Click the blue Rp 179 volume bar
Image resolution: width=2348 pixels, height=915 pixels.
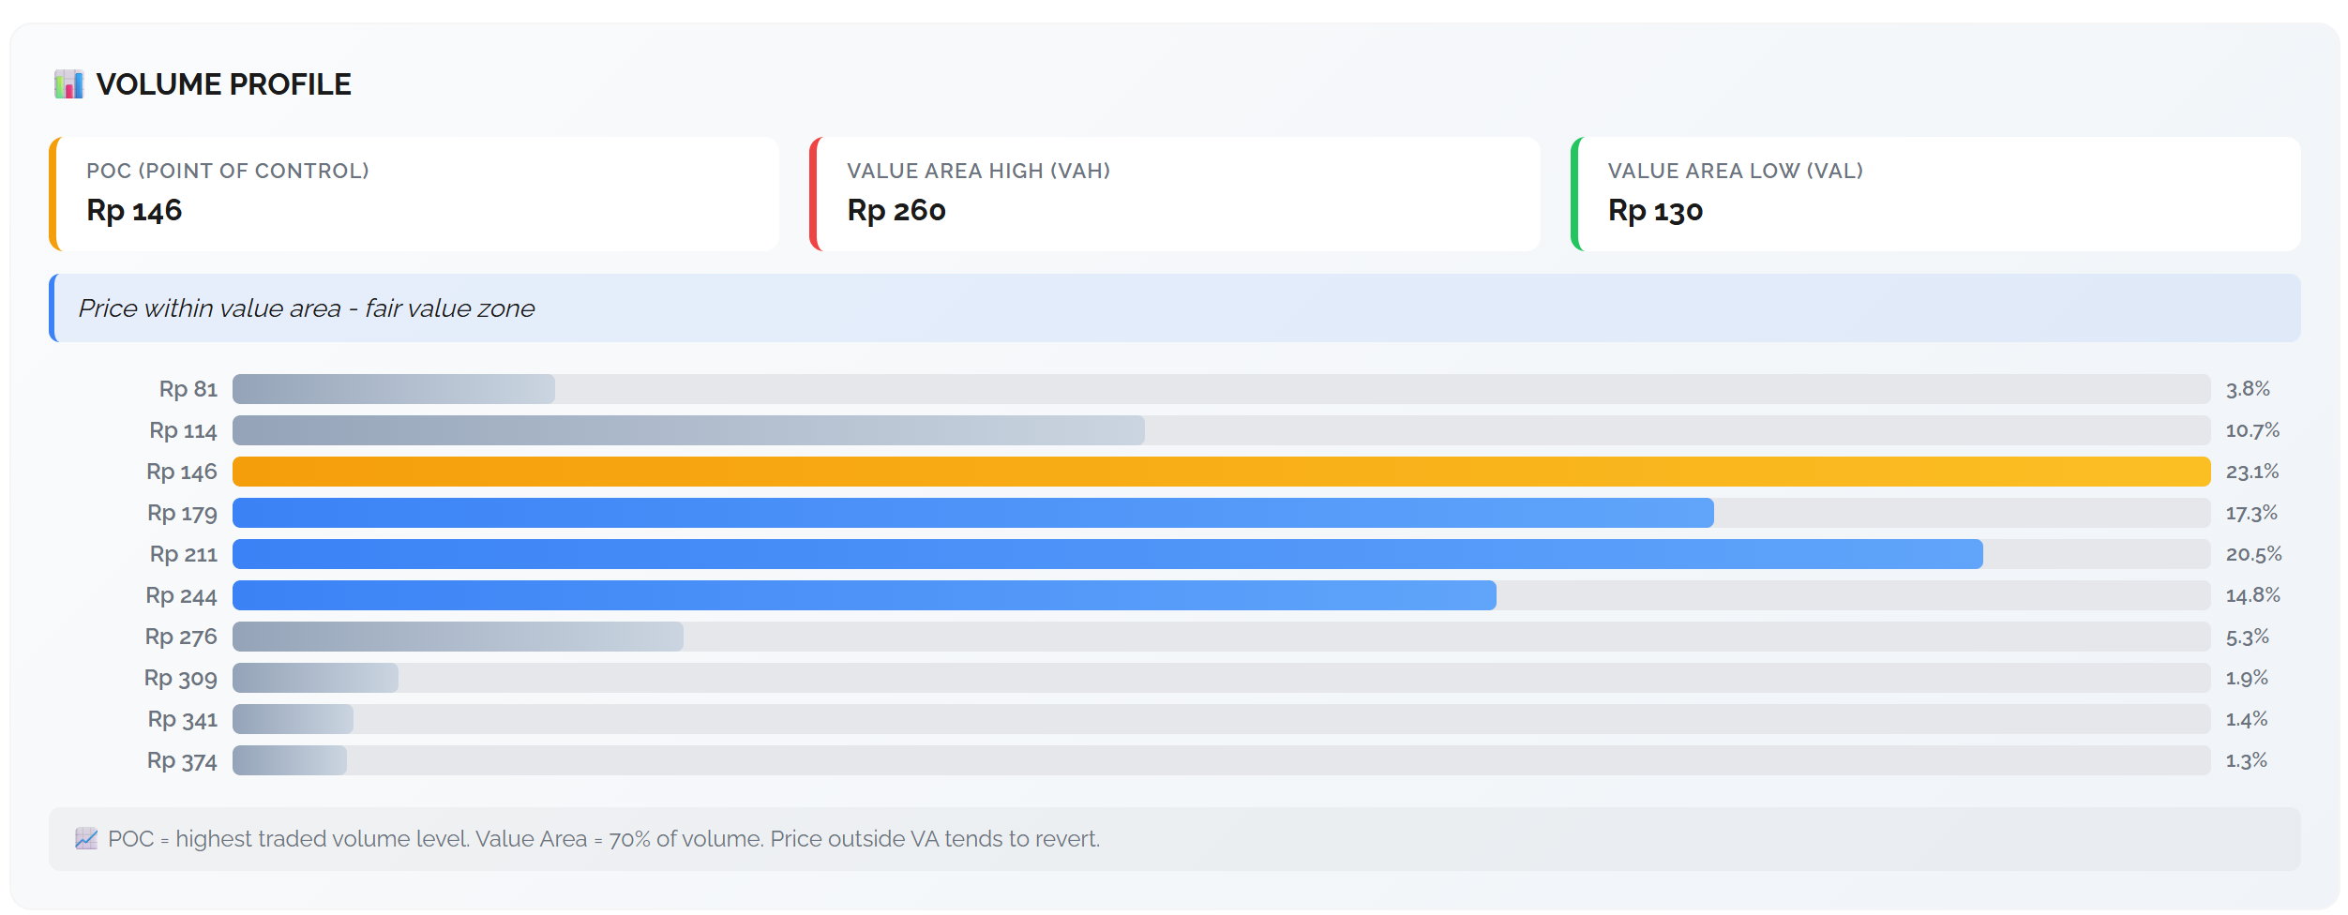(972, 513)
